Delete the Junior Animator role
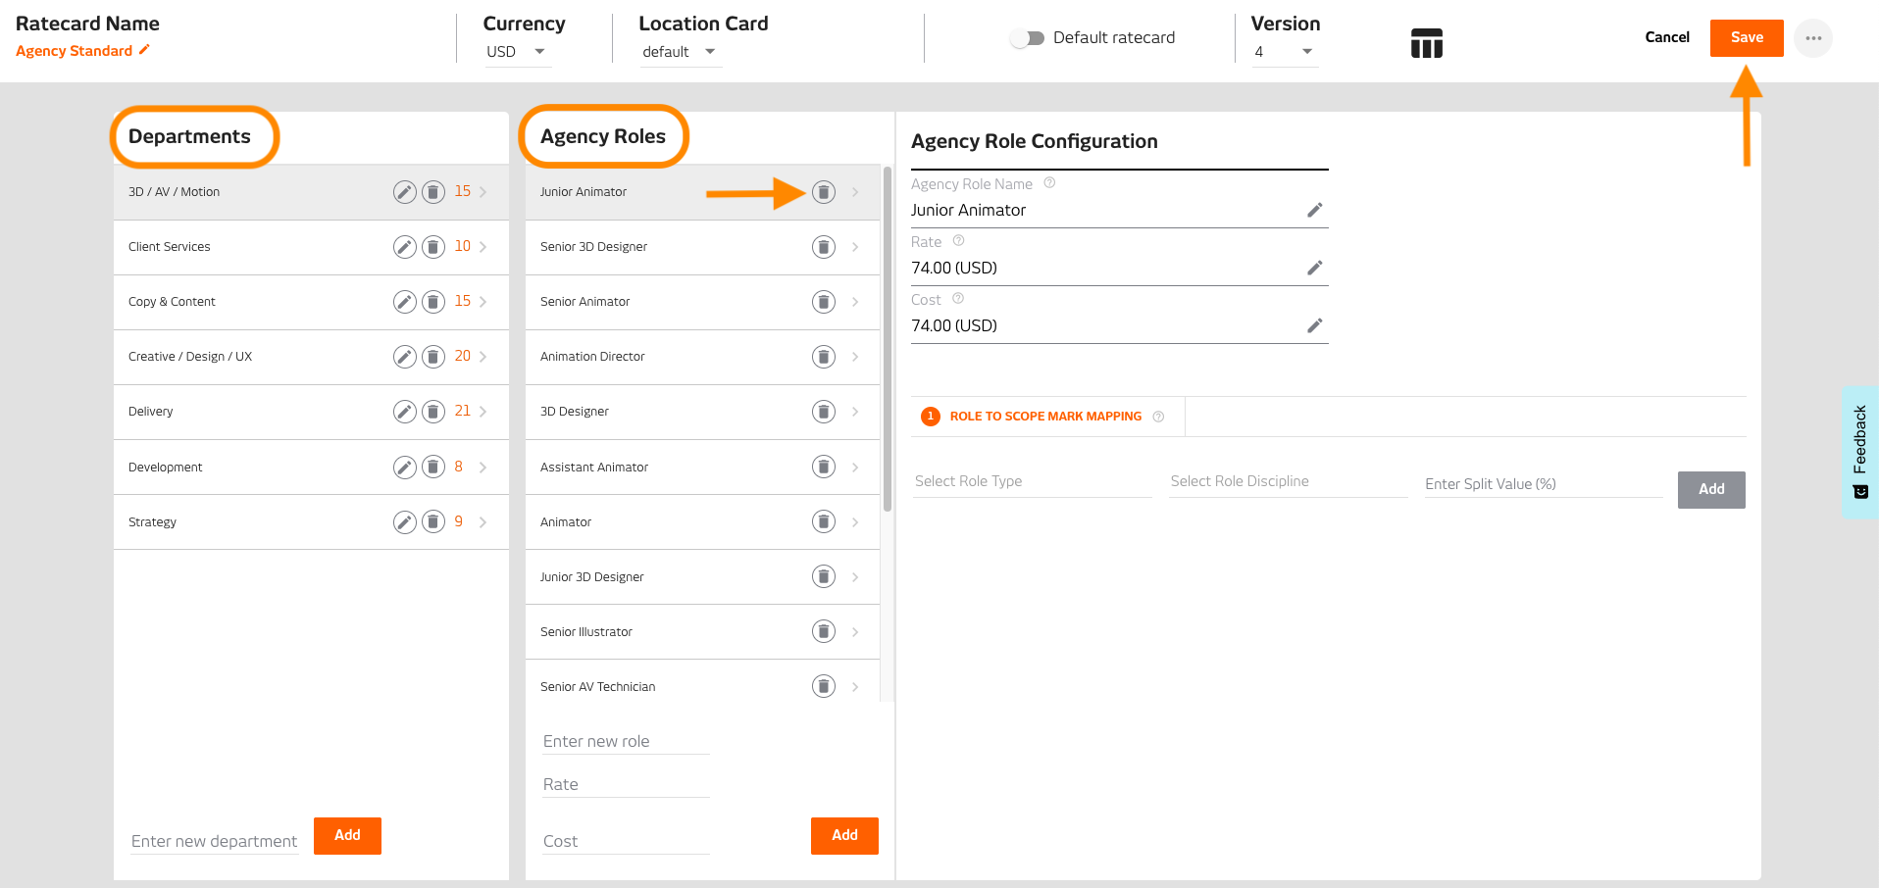The image size is (1879, 888). [x=824, y=192]
